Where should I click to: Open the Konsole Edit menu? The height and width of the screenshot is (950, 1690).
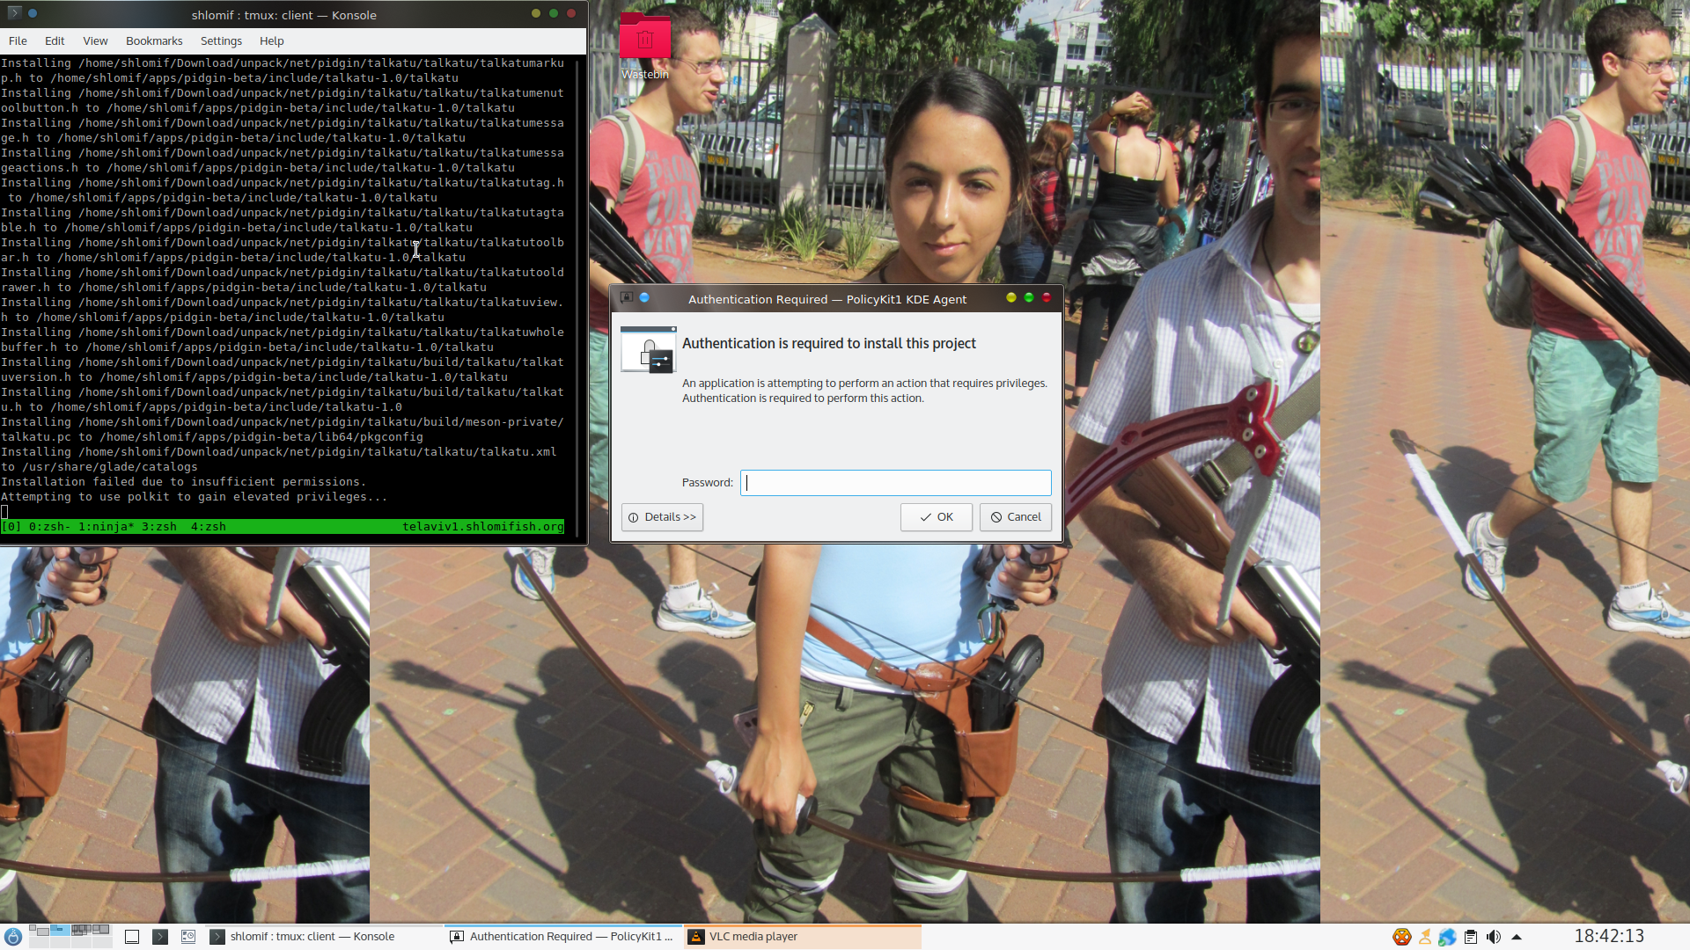(55, 41)
